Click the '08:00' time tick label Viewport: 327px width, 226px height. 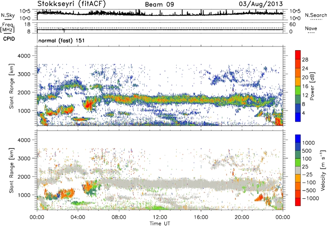[119, 217]
